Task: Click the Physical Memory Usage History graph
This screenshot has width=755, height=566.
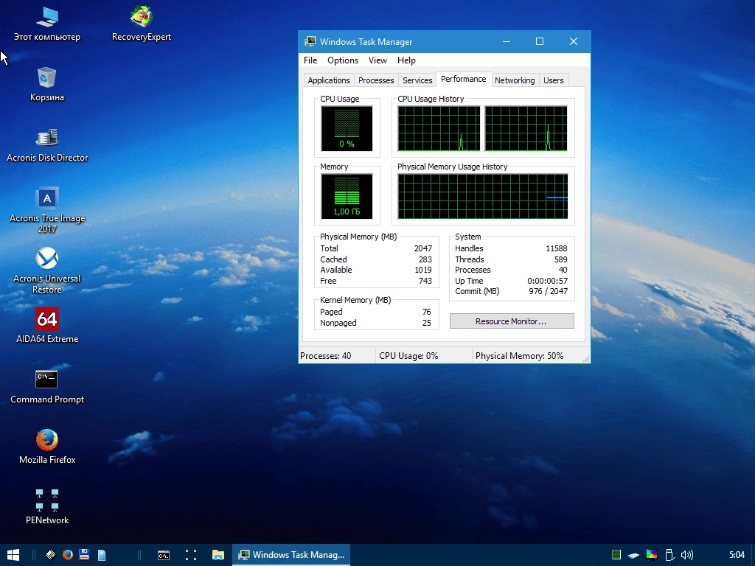Action: coord(482,196)
